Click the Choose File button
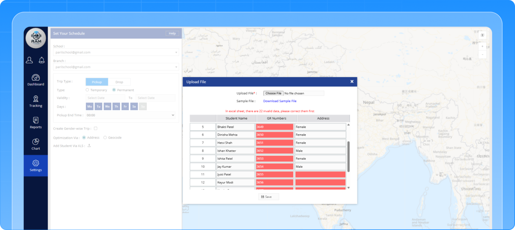The width and height of the screenshot is (515, 230). [273, 93]
